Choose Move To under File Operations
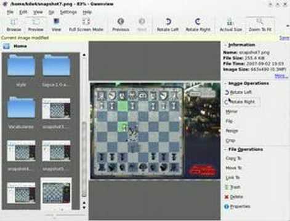The image size is (290, 221). click(234, 168)
